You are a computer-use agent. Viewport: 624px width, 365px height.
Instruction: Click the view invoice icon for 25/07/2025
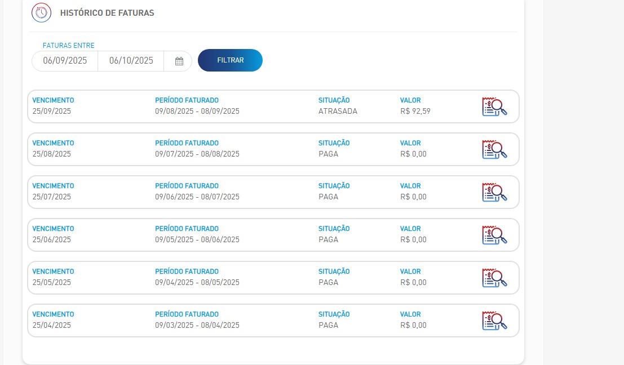(494, 192)
